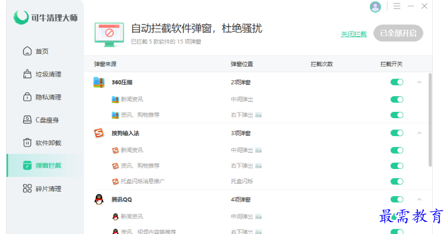This screenshot has height=234, width=448.
Task: View preview image for 360压缩 右下弹出
Action: (259, 115)
